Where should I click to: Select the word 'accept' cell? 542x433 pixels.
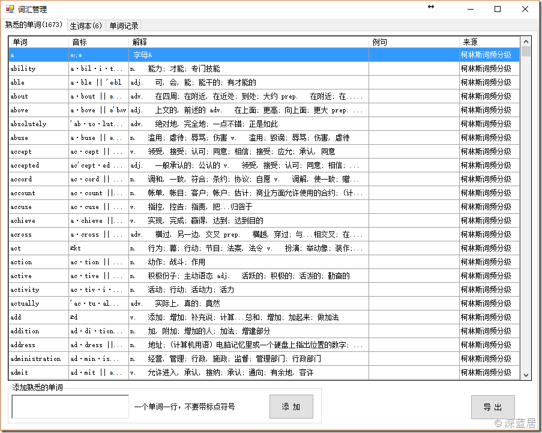pyautogui.click(x=38, y=151)
